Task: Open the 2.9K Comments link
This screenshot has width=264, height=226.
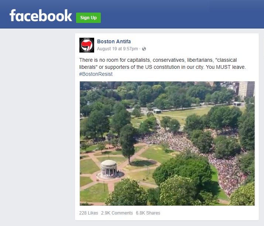Action: (x=117, y=213)
